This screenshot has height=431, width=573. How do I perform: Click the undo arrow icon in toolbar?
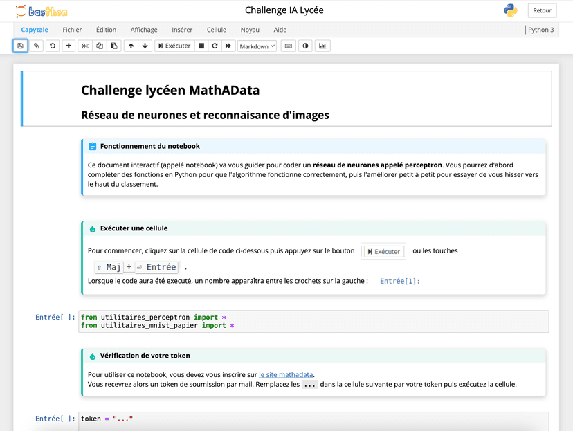tap(52, 46)
